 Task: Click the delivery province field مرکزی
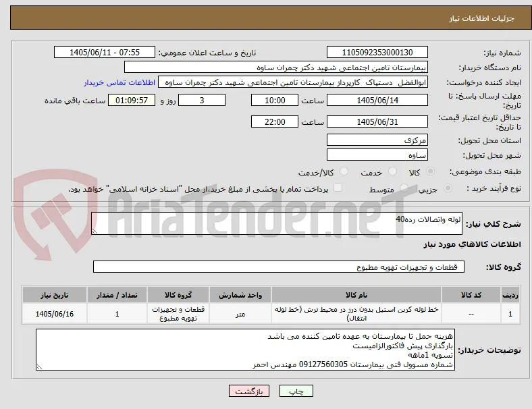[377, 140]
